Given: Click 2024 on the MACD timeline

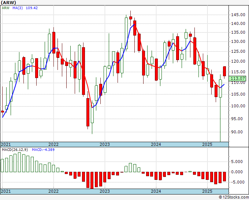Looking at the screenshot, I should coord(156,191).
